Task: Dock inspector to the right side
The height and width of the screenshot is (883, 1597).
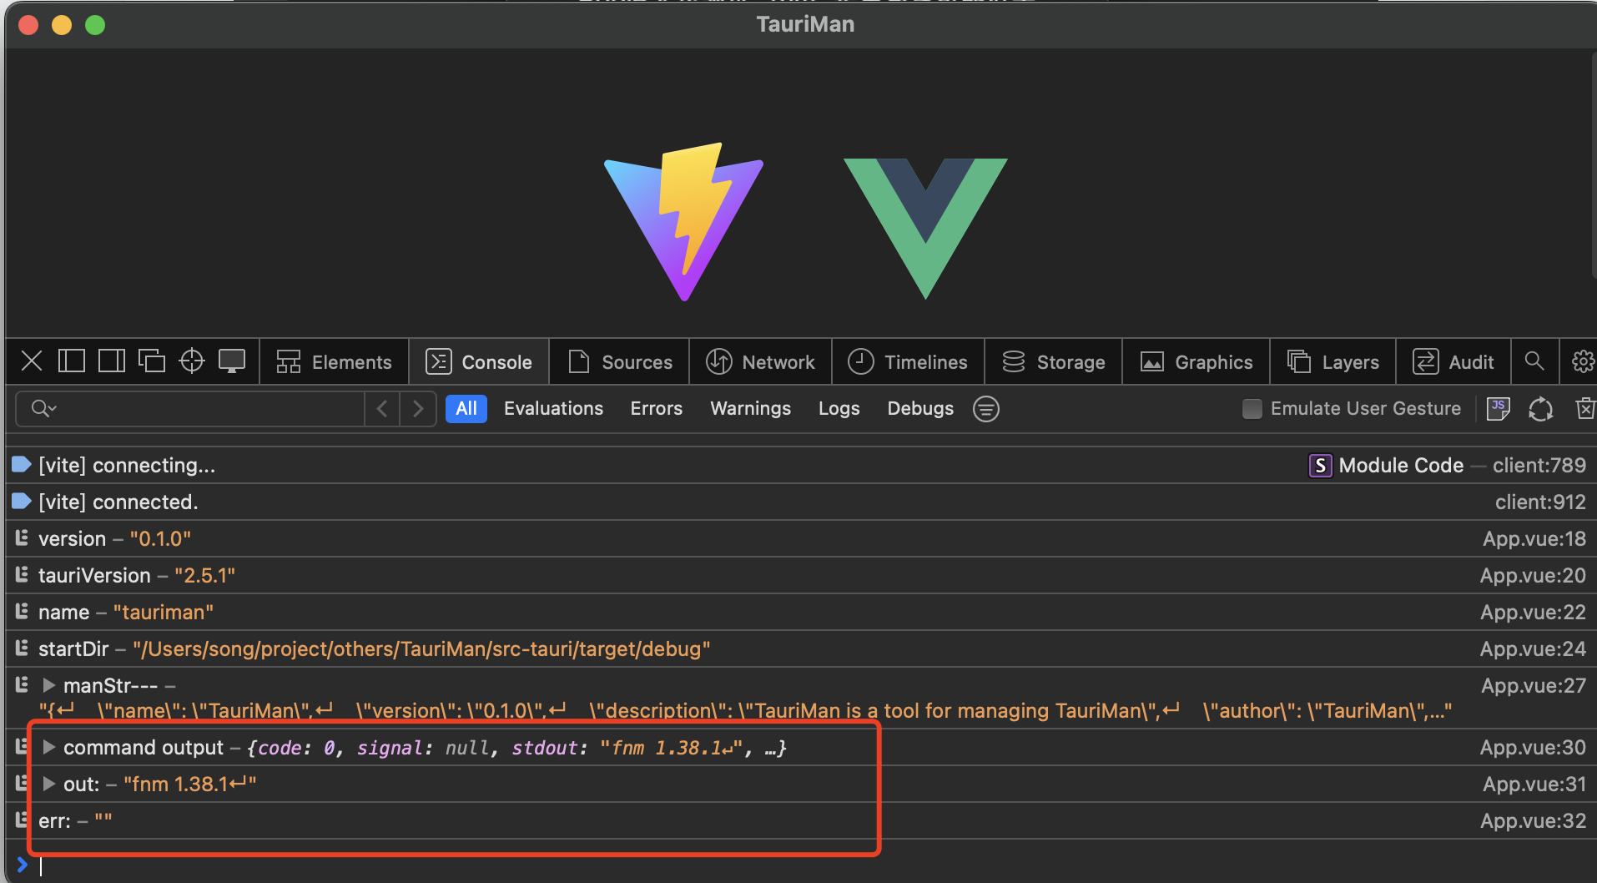Action: click(x=112, y=361)
